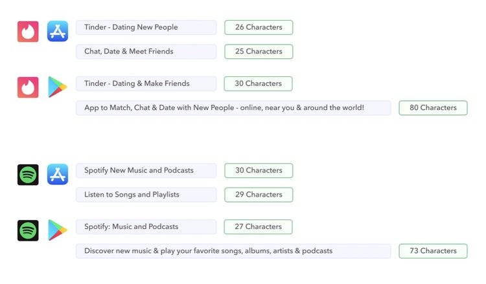Click the 'App to Match, Chat & Date' description field
The height and width of the screenshot is (284, 486).
point(233,107)
